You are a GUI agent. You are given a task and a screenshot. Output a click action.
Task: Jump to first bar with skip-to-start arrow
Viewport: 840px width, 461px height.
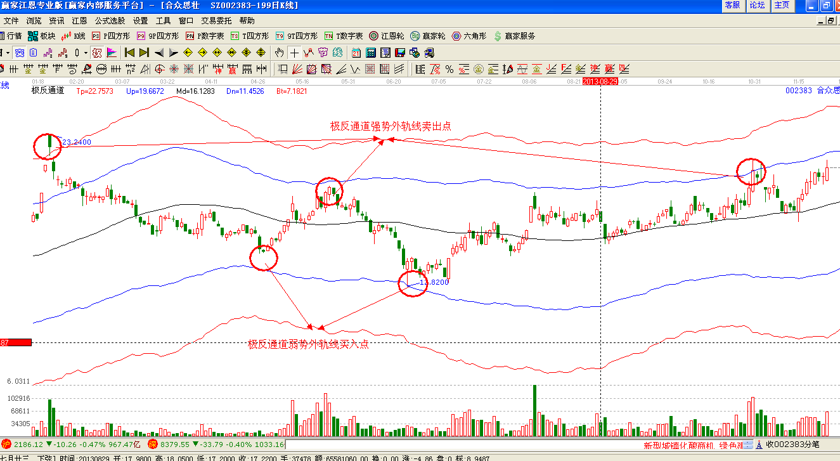point(129,53)
